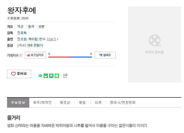Open the 평점 tab
The image size is (184, 133).
coord(82,102)
